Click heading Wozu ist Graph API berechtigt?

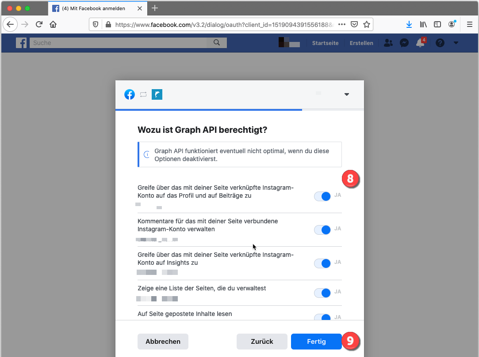[202, 130]
